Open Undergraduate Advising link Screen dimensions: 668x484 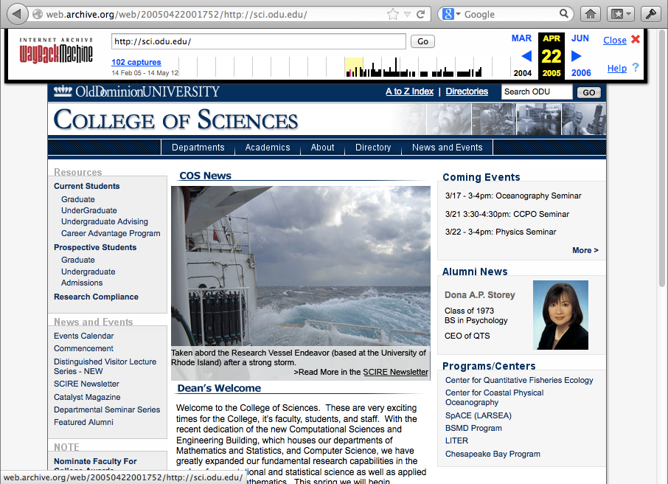(105, 222)
